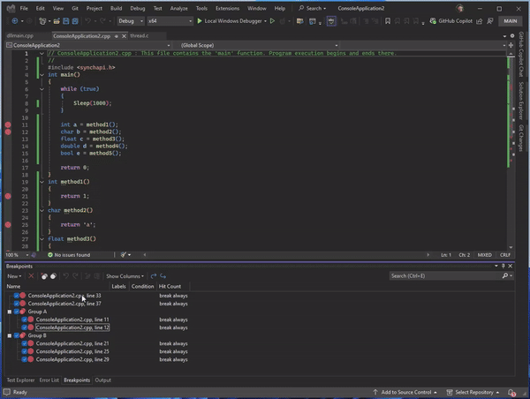
Task: Start debugging with green play arrow
Action: pos(200,19)
